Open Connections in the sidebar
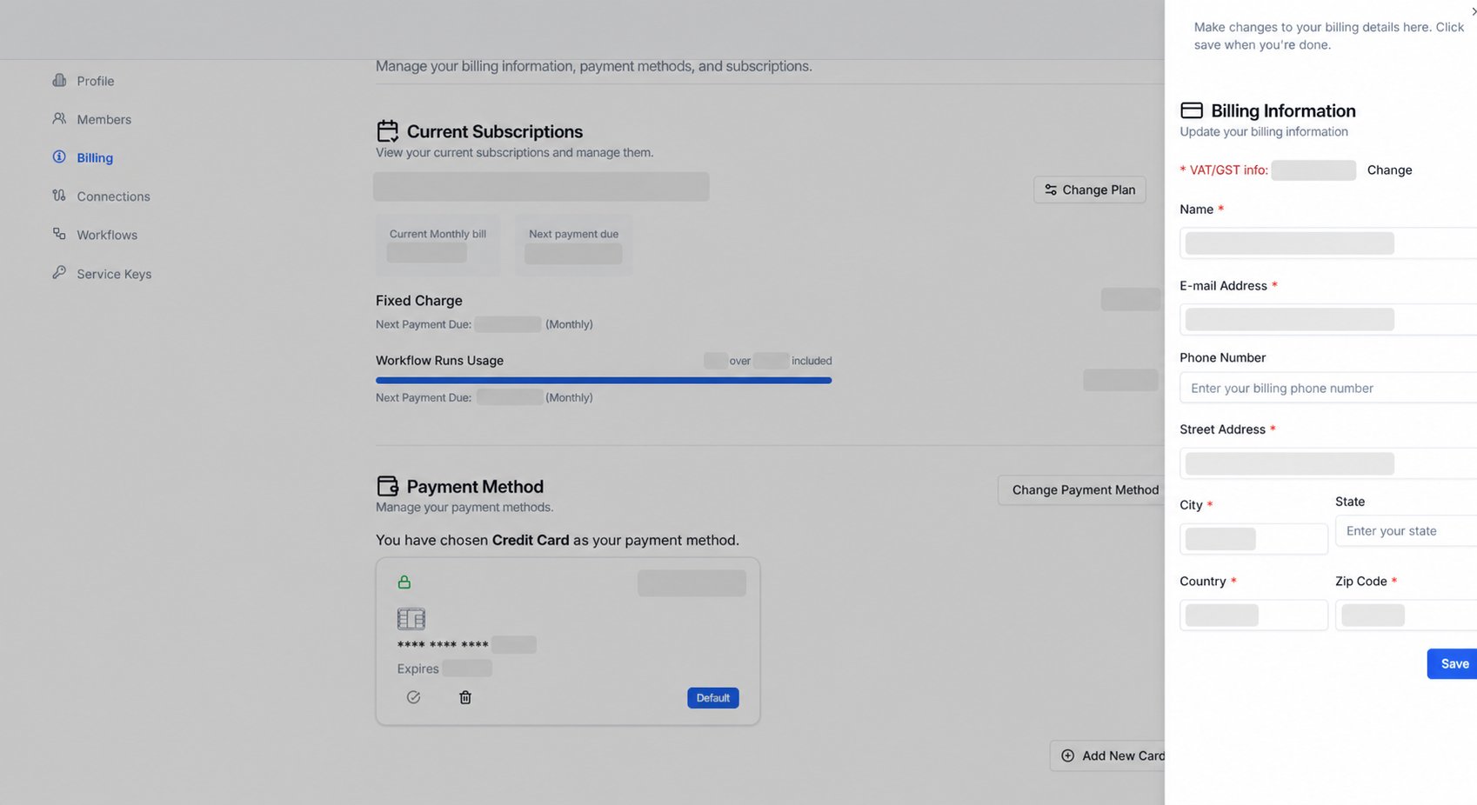 (x=101, y=196)
